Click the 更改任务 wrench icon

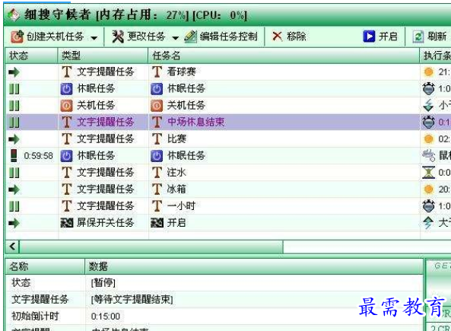click(x=118, y=37)
